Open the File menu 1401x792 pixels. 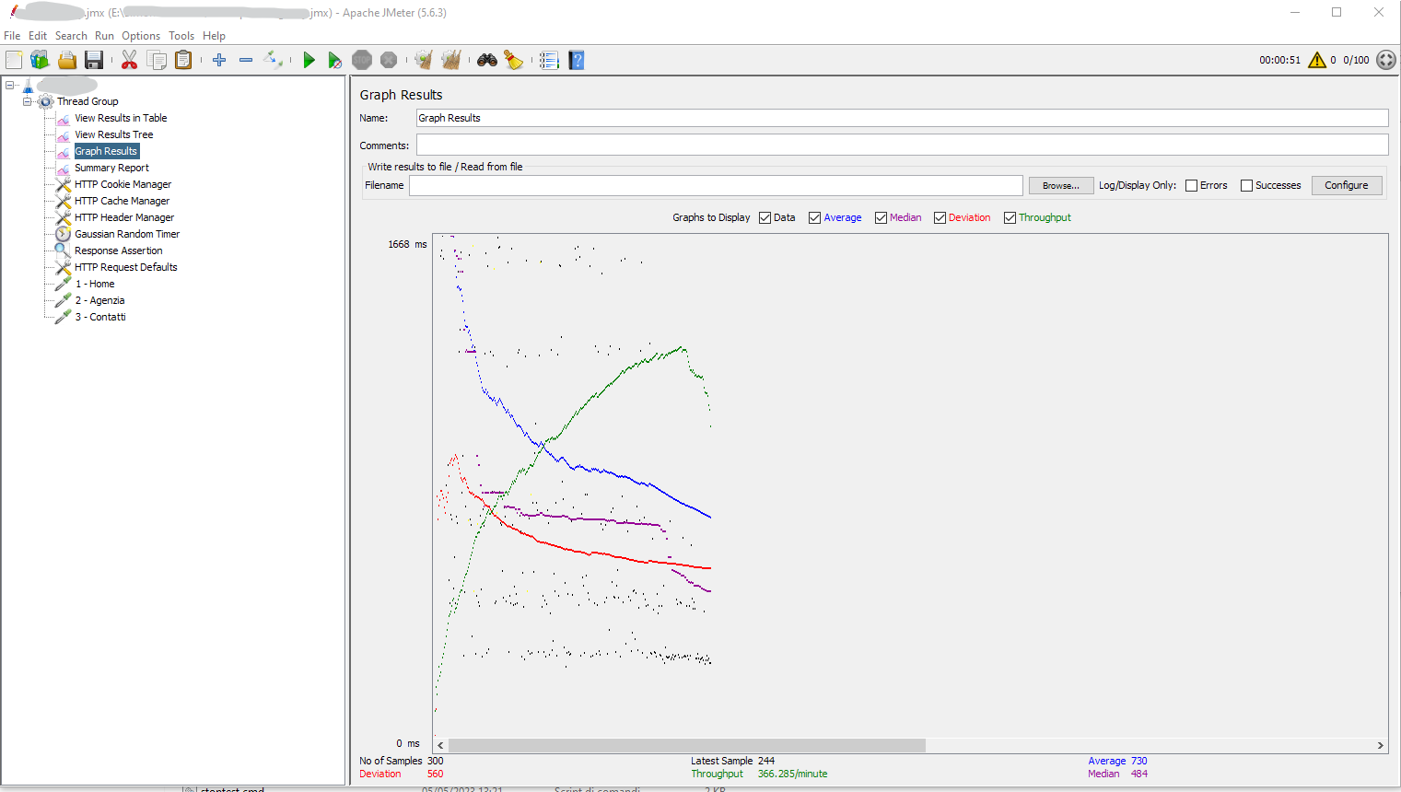12,36
